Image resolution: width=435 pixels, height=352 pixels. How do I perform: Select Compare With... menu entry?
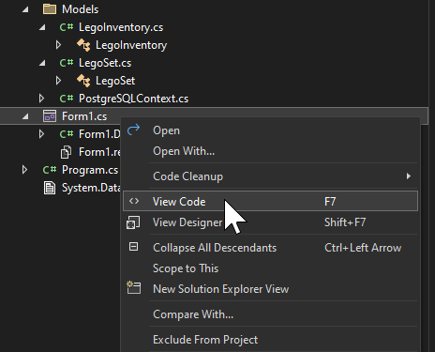coord(193,314)
